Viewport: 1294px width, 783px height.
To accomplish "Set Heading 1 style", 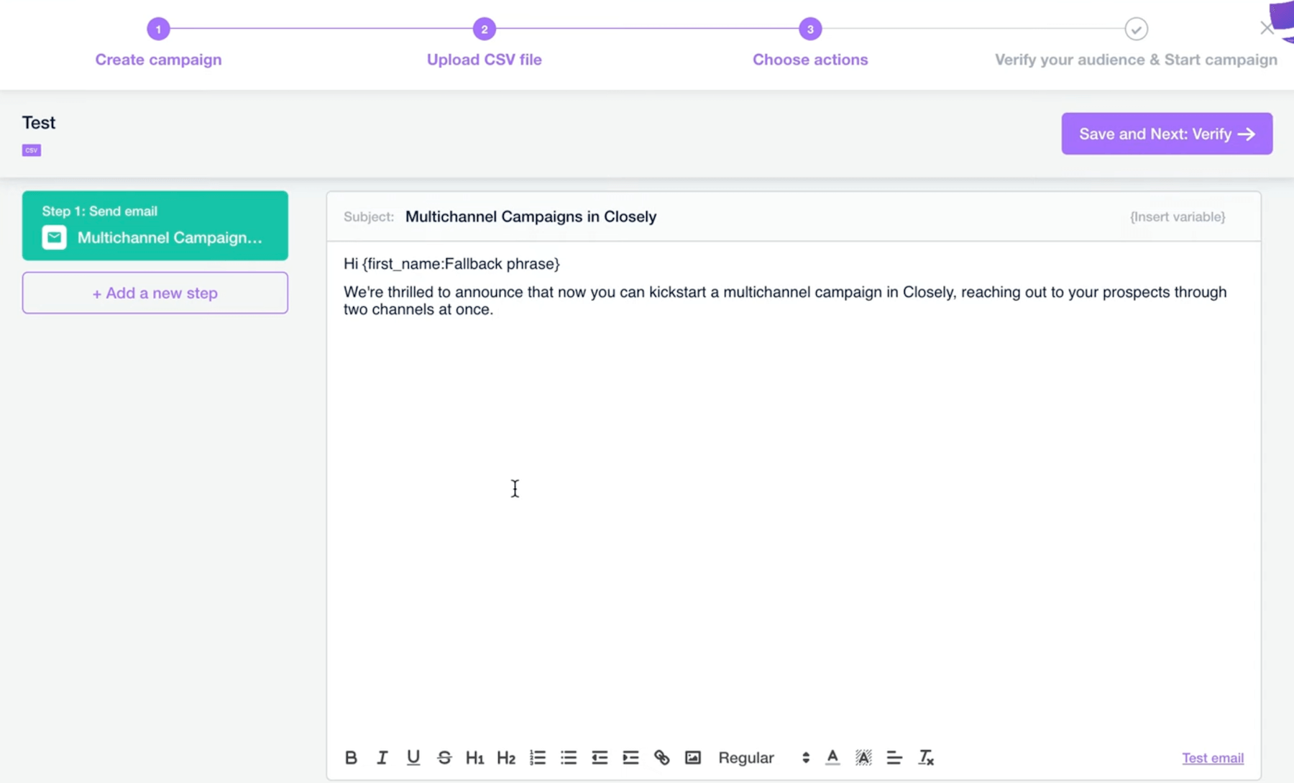I will (x=474, y=757).
